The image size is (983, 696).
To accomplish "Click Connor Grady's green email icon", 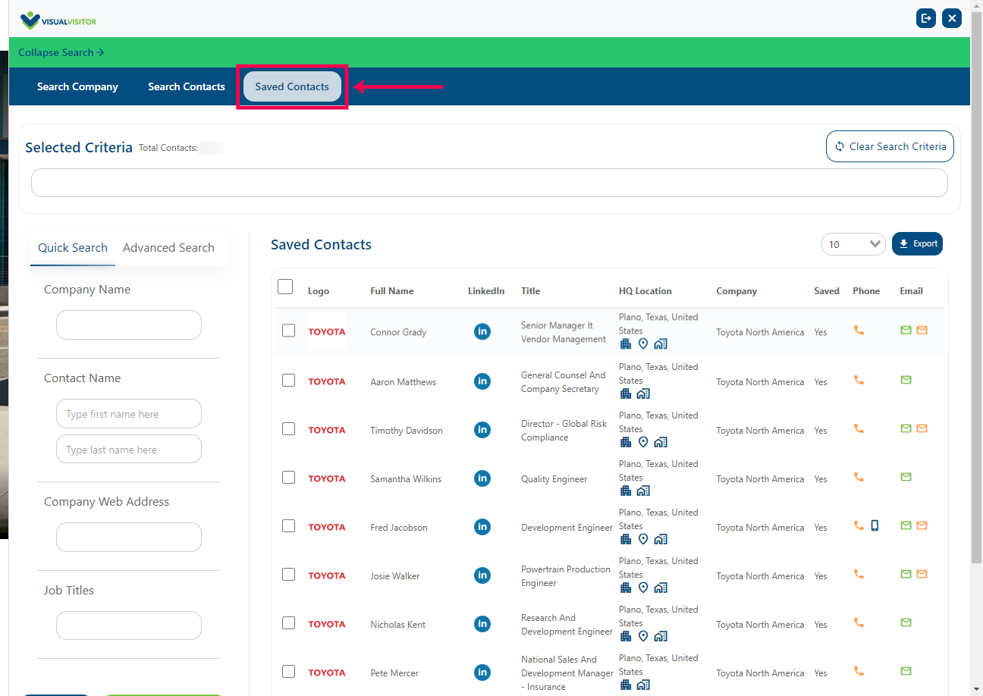I will tap(906, 331).
